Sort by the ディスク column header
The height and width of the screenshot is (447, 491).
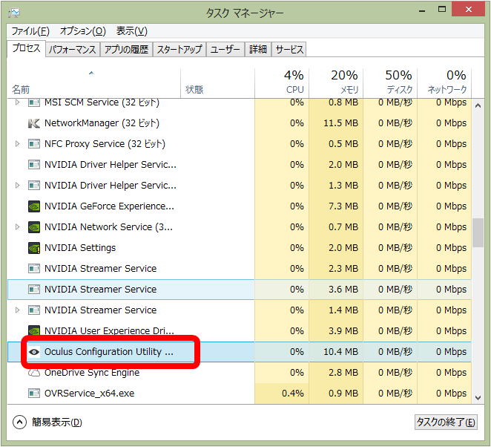pyautogui.click(x=390, y=83)
